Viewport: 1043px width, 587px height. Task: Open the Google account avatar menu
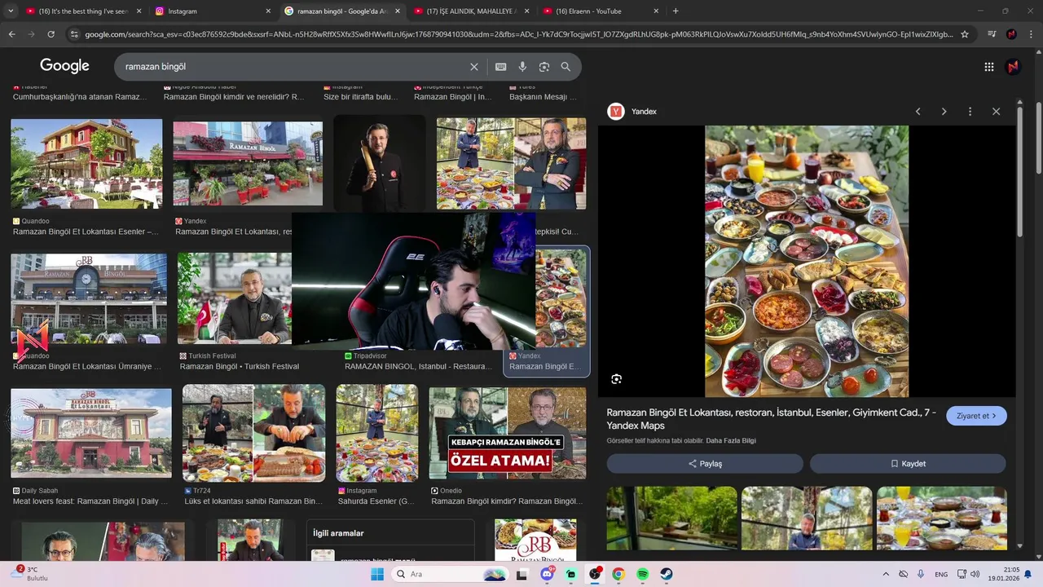[x=1013, y=67]
